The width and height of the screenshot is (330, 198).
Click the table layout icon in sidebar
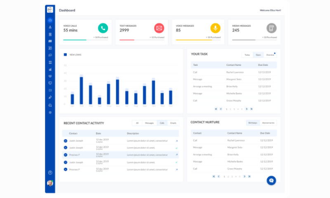tap(50, 62)
